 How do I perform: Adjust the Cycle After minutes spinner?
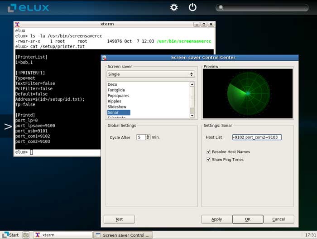click(148, 137)
